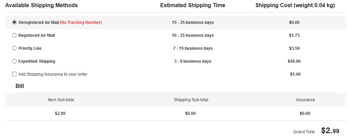Click the Priority Line label text

[30, 48]
